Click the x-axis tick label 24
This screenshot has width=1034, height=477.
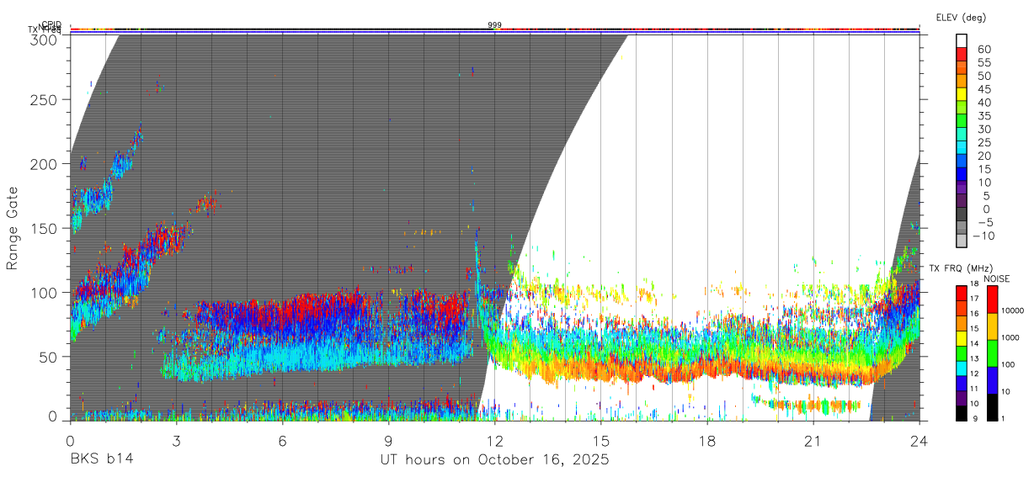919,441
